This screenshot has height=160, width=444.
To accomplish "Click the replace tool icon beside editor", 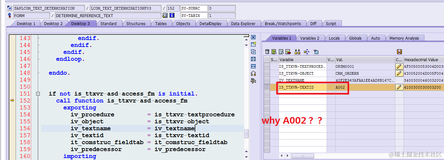I will pos(253,52).
